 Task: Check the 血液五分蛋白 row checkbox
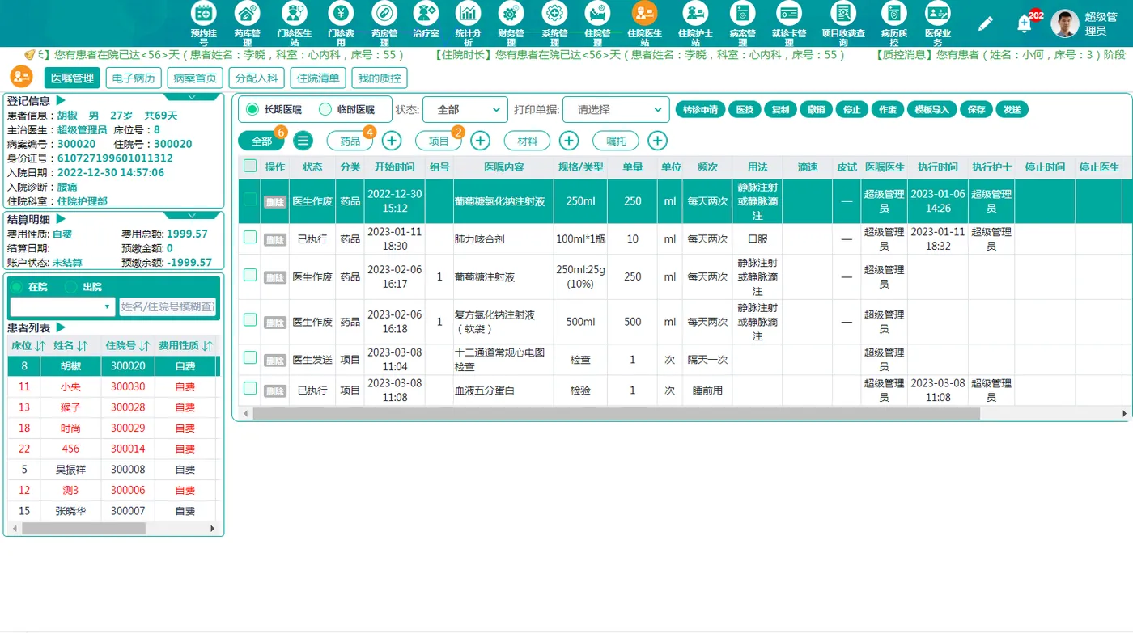pyautogui.click(x=250, y=388)
